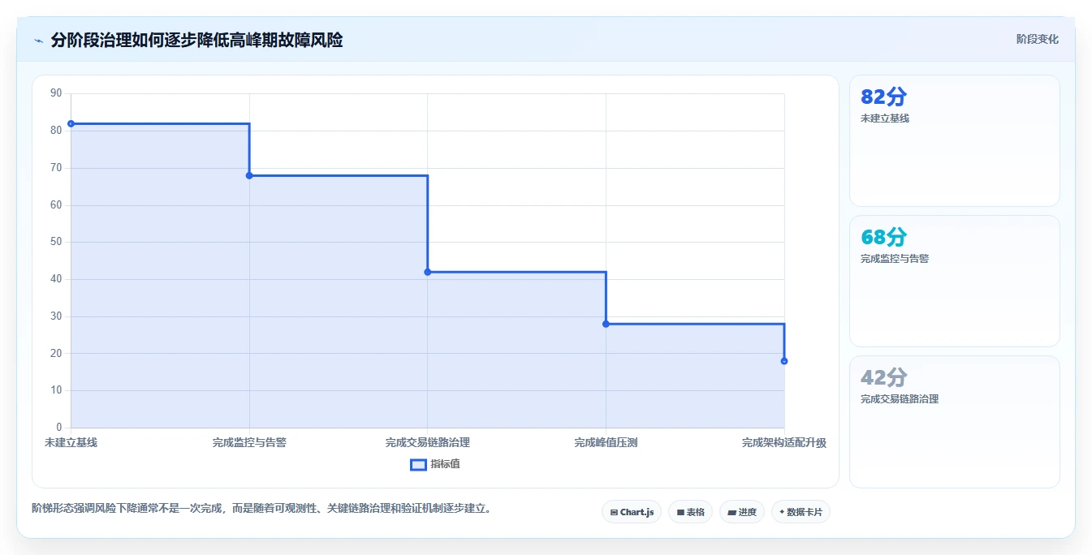
Task: Select the 数据卡片 tag
Action: click(801, 512)
